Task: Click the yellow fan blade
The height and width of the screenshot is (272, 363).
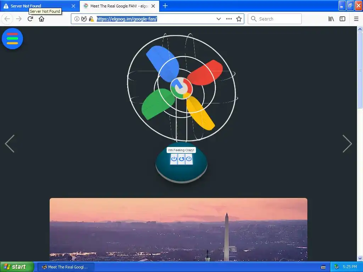Action: click(x=200, y=113)
